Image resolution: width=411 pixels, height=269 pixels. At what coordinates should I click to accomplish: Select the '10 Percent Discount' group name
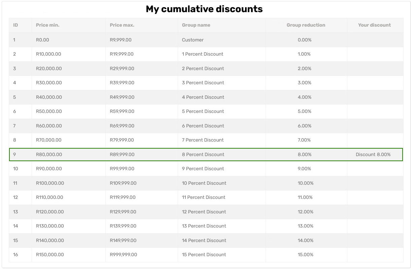pos(204,183)
